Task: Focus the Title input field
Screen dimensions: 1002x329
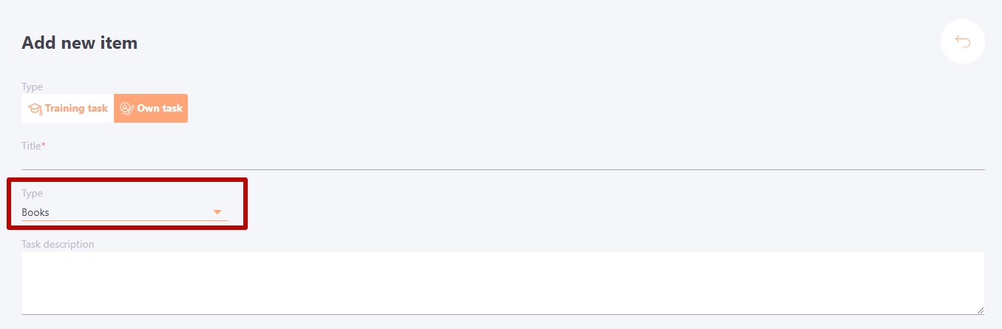Action: 503,160
